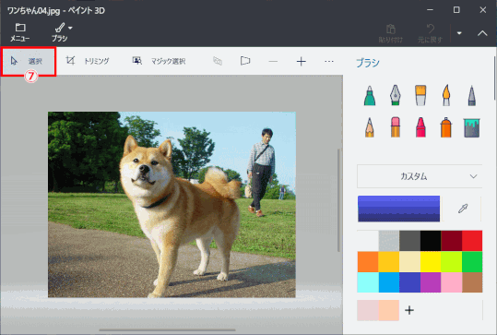This screenshot has height=335, width=497.
Task: Choose the sky blue color swatch
Action: click(x=389, y=282)
